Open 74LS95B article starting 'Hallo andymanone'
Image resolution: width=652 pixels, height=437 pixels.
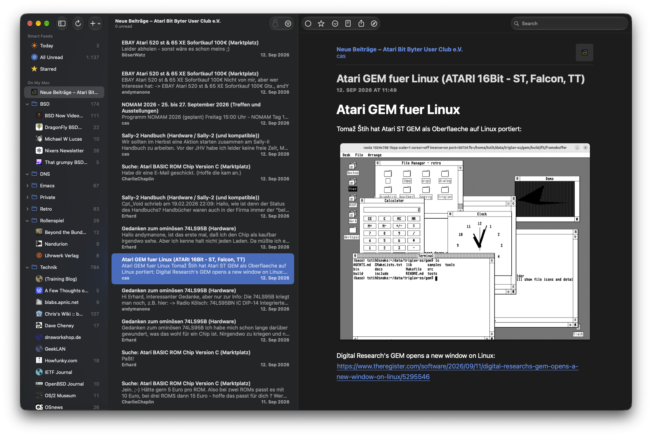click(x=203, y=238)
